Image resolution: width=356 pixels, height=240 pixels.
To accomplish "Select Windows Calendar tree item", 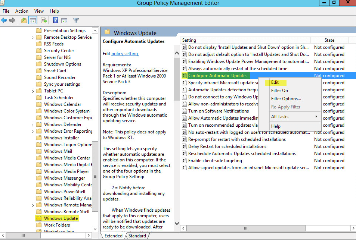I will click(62, 104).
